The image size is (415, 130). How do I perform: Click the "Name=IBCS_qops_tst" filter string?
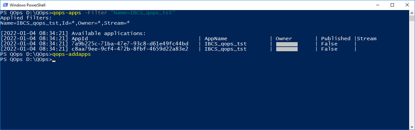pos(143,13)
